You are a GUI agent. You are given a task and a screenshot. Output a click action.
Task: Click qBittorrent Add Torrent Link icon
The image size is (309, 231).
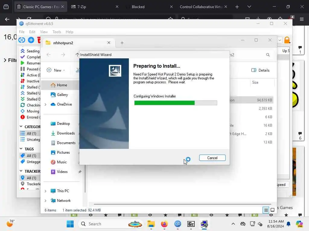click(x=22, y=40)
